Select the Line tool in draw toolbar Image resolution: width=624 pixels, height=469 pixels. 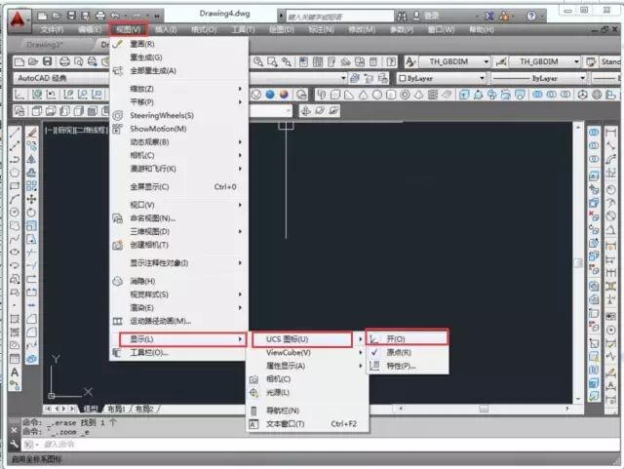pyautogui.click(x=15, y=133)
